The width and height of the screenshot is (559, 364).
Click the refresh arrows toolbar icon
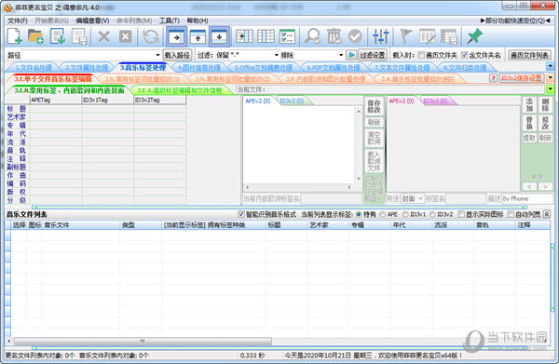point(151,36)
